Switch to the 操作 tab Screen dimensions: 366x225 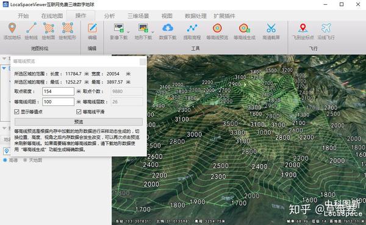(81, 16)
